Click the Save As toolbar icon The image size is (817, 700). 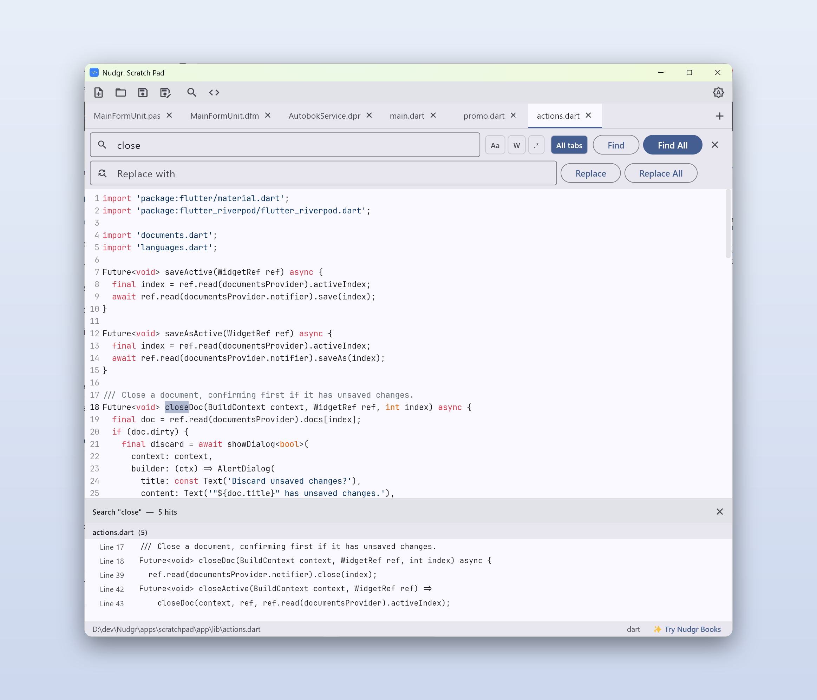pyautogui.click(x=165, y=93)
